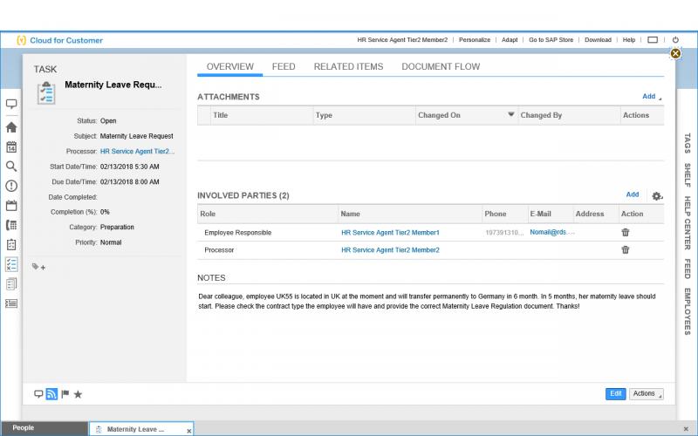Image resolution: width=698 pixels, height=436 pixels.
Task: Click the Cloud for Customer logo
Action: [x=59, y=40]
